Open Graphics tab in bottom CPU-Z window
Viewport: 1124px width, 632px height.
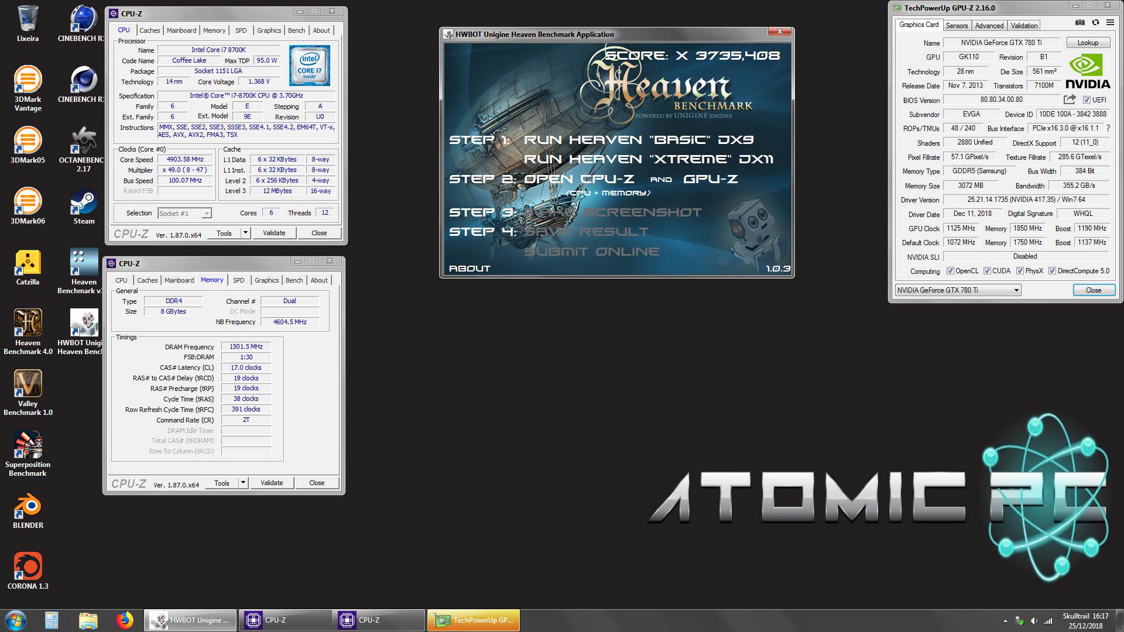[x=266, y=280]
